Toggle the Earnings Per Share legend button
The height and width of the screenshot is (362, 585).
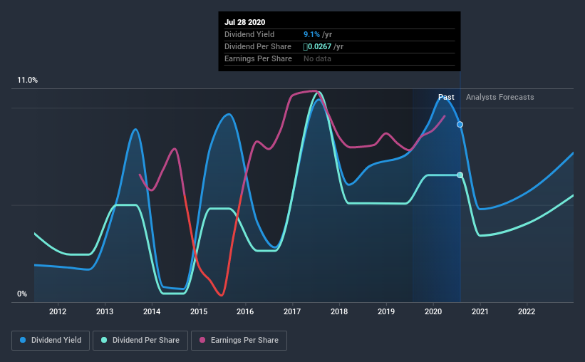pos(239,341)
